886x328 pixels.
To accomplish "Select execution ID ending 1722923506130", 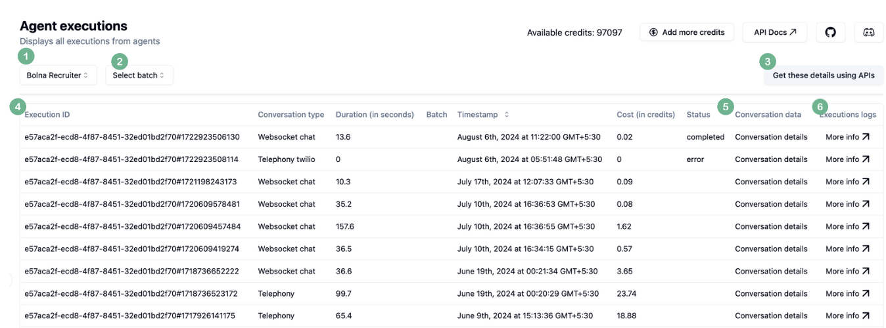I will tap(132, 137).
